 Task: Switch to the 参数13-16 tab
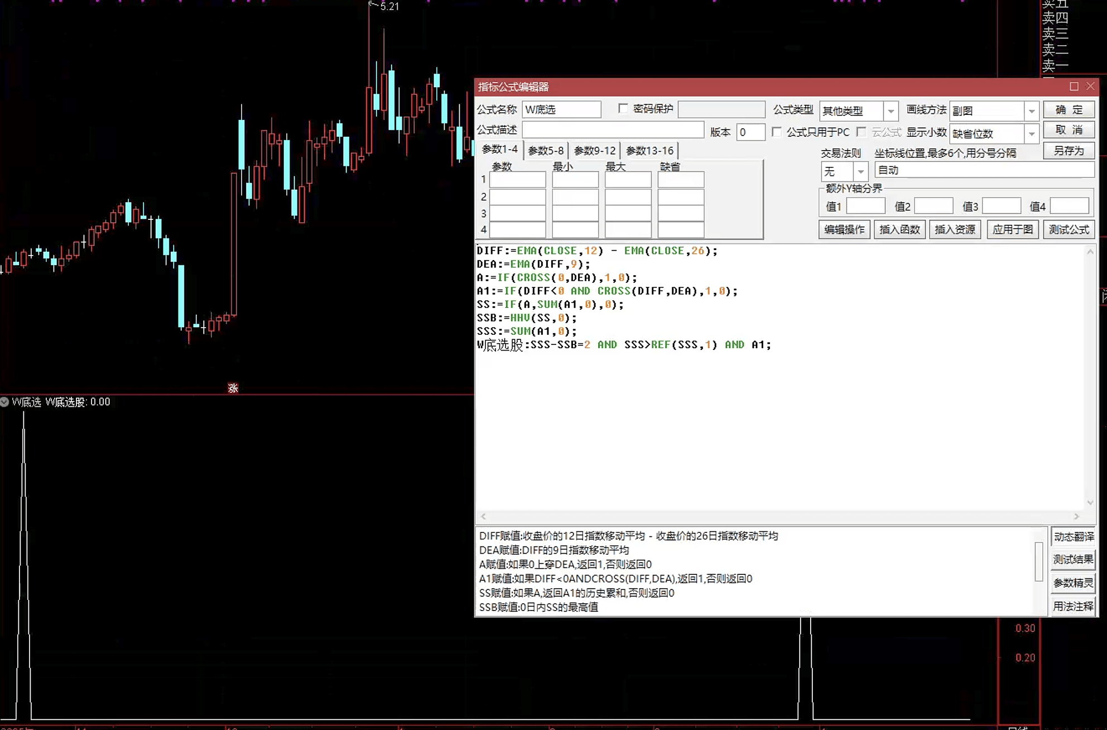pyautogui.click(x=649, y=151)
